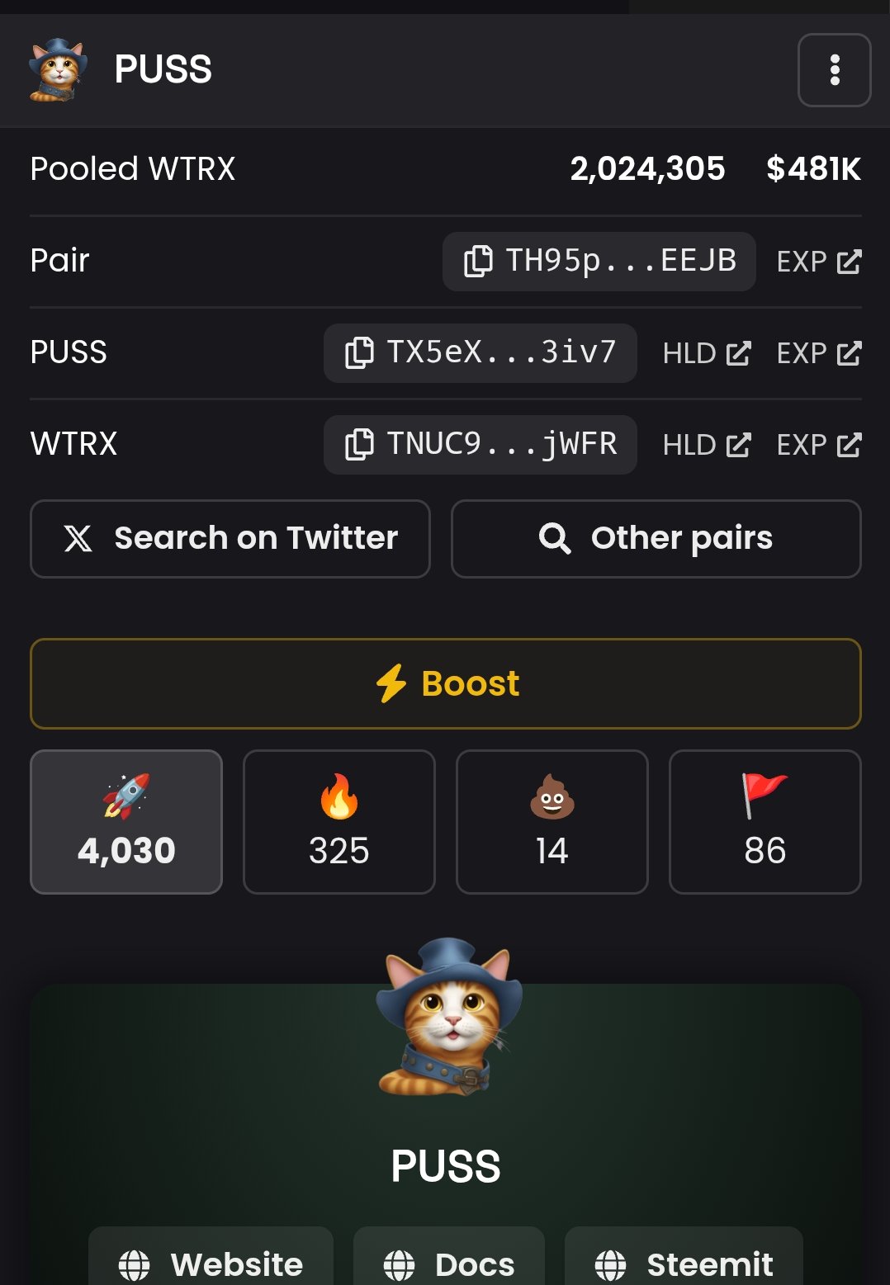Viewport: 890px width, 1285px height.
Task: Click Other pairs search button
Action: coord(656,539)
